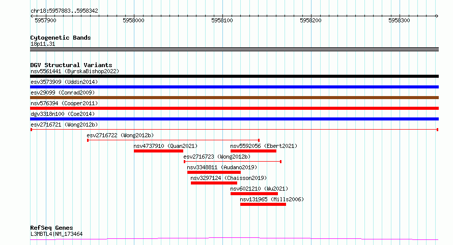
Task: Click the red nsv6021210 variant bar
Action: (254, 194)
